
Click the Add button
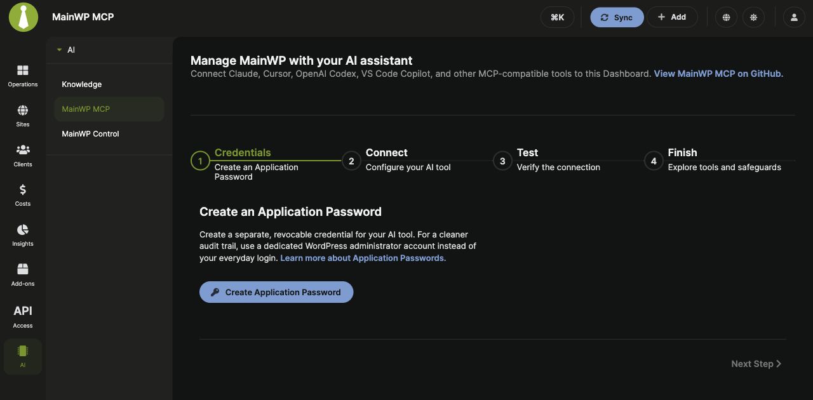(x=672, y=17)
